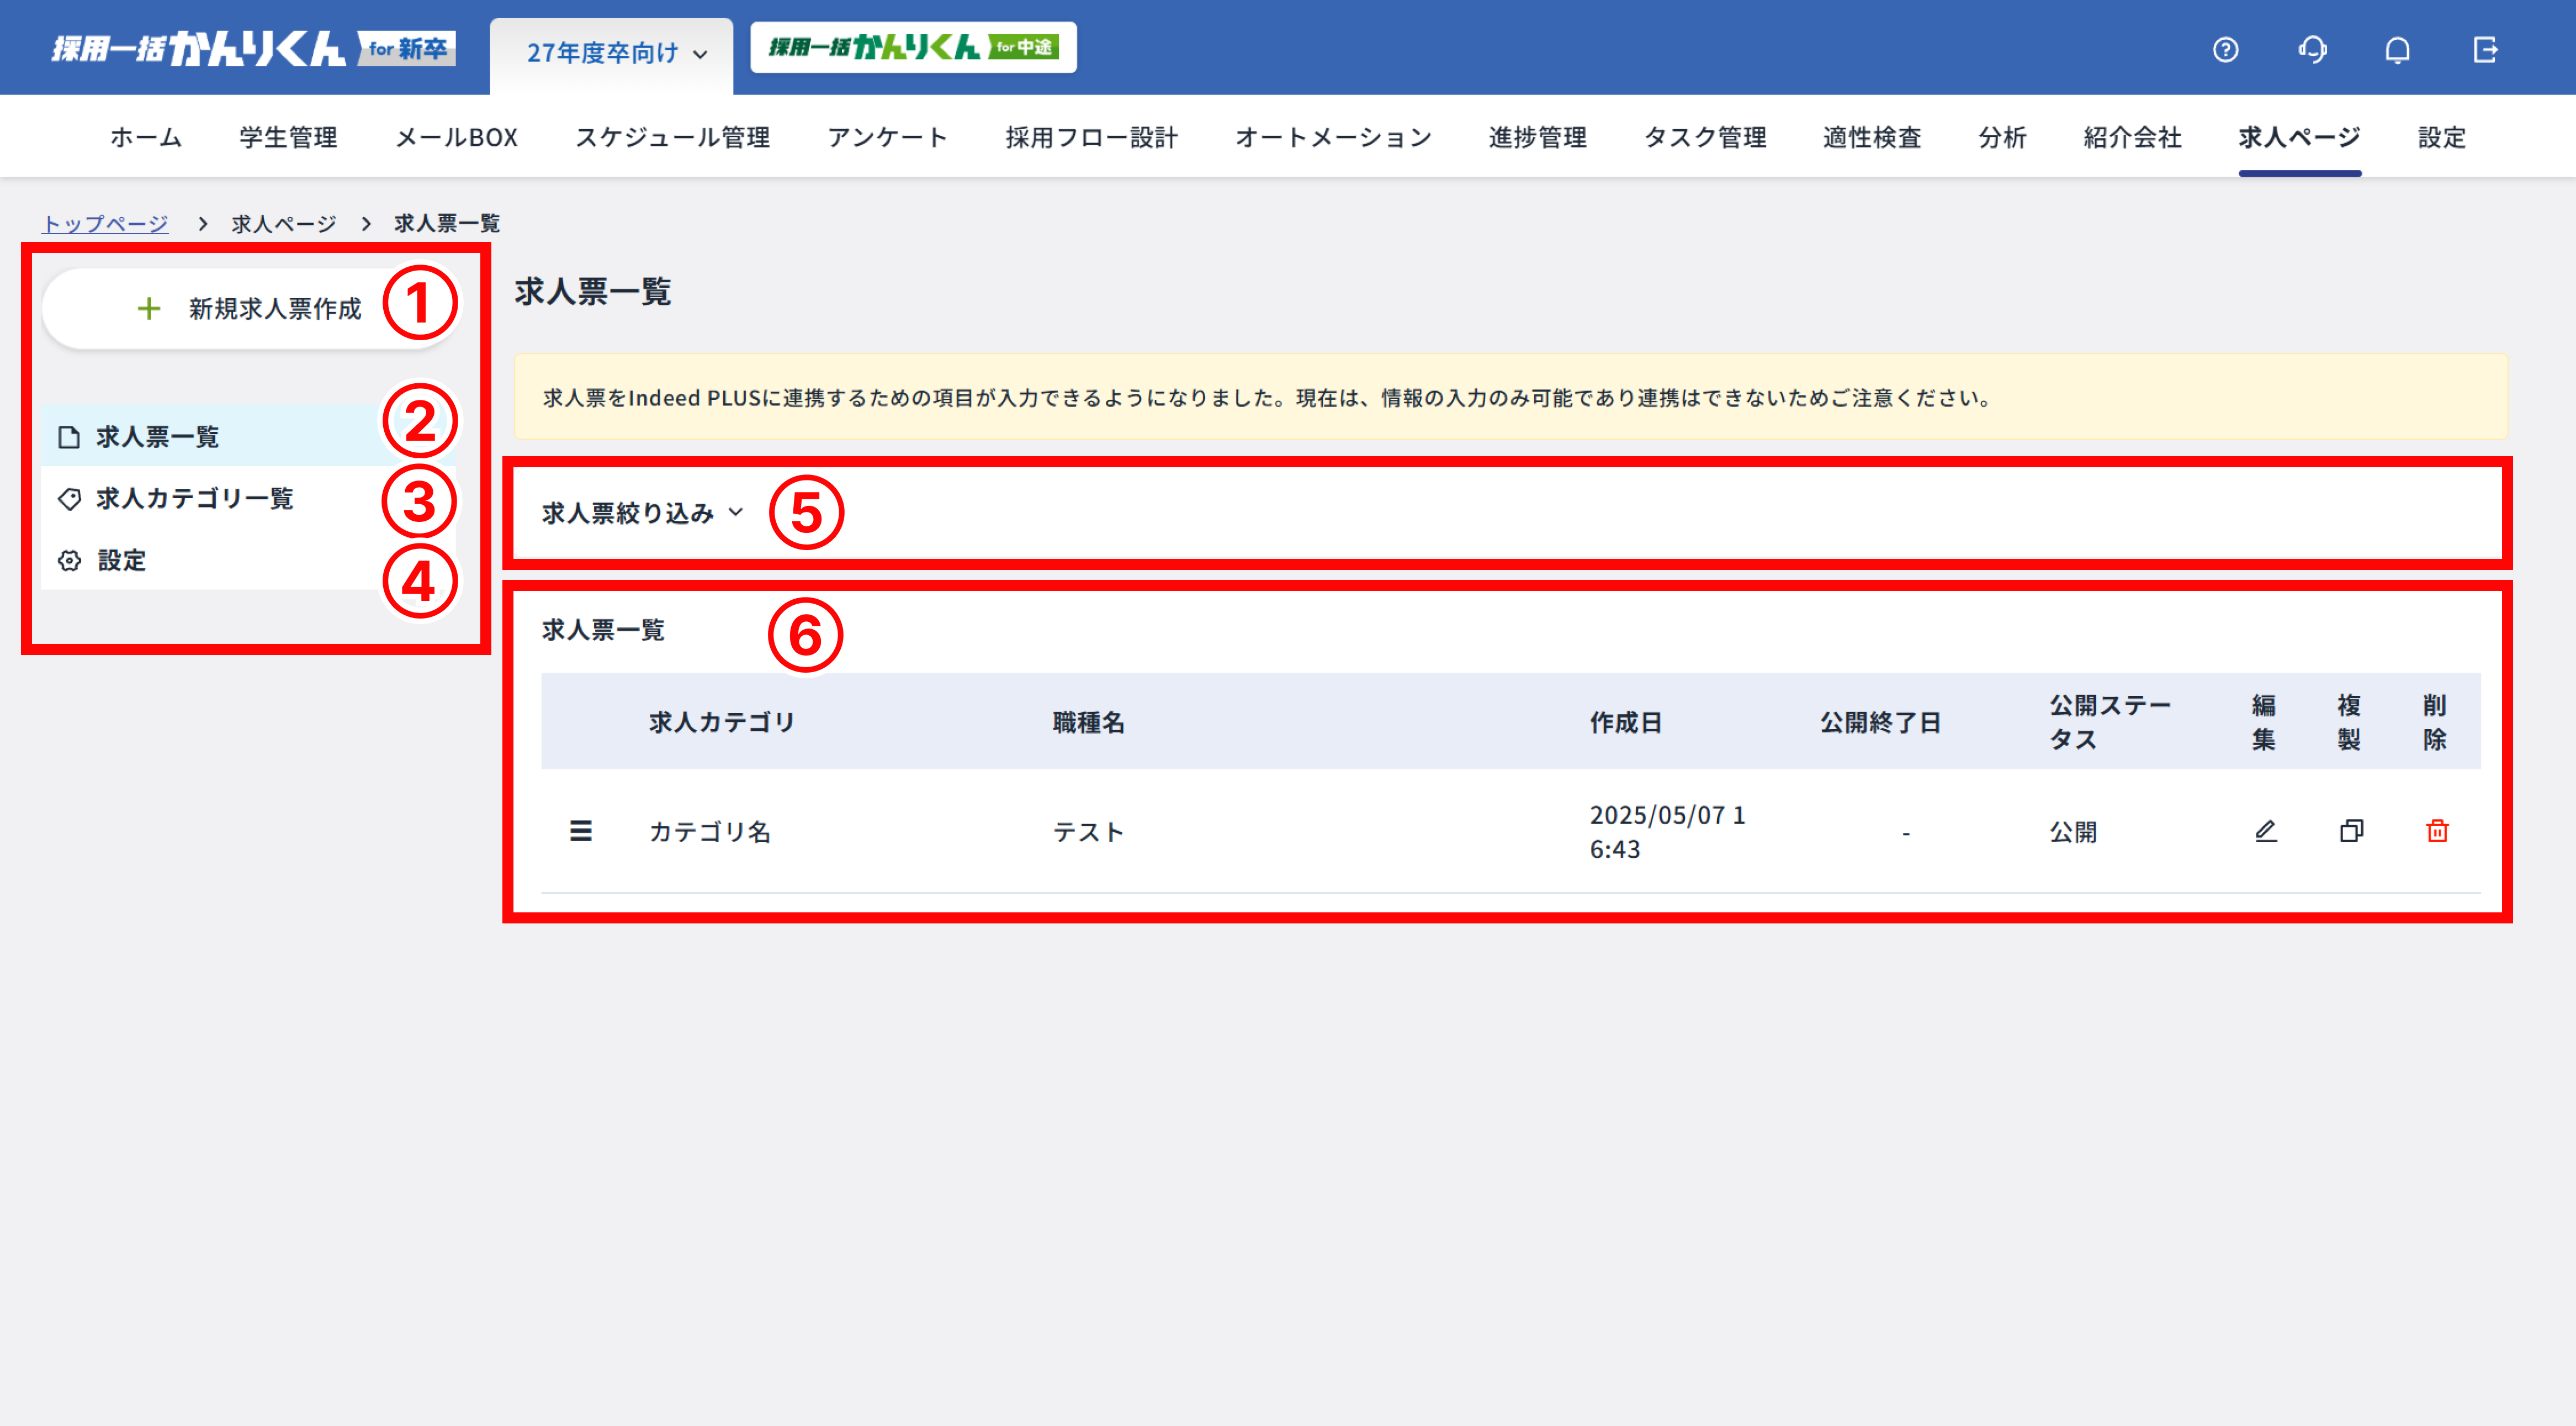Go to the 学生管理 menu
Viewport: 2576px width, 1426px height.
point(288,137)
